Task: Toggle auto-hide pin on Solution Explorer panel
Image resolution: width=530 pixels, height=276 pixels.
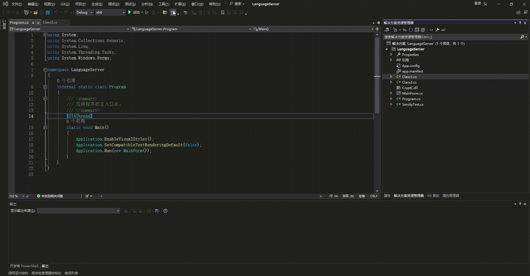Action: 520,23
